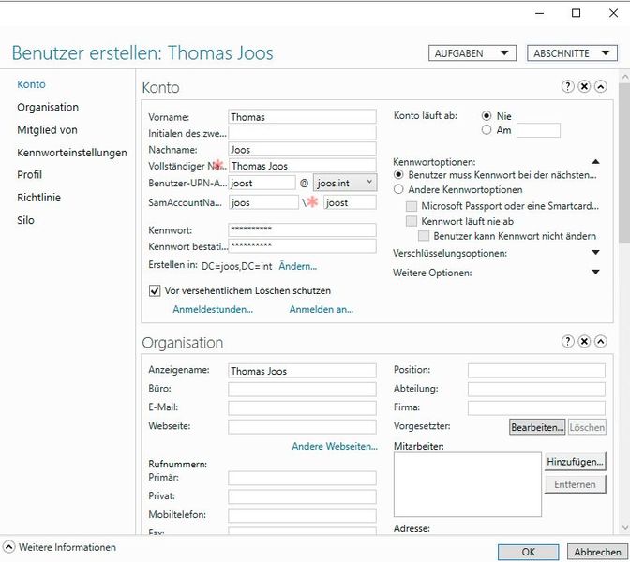Screen dimensions: 630x562
Task: Open Anmelden an... link
Action: pyautogui.click(x=322, y=309)
